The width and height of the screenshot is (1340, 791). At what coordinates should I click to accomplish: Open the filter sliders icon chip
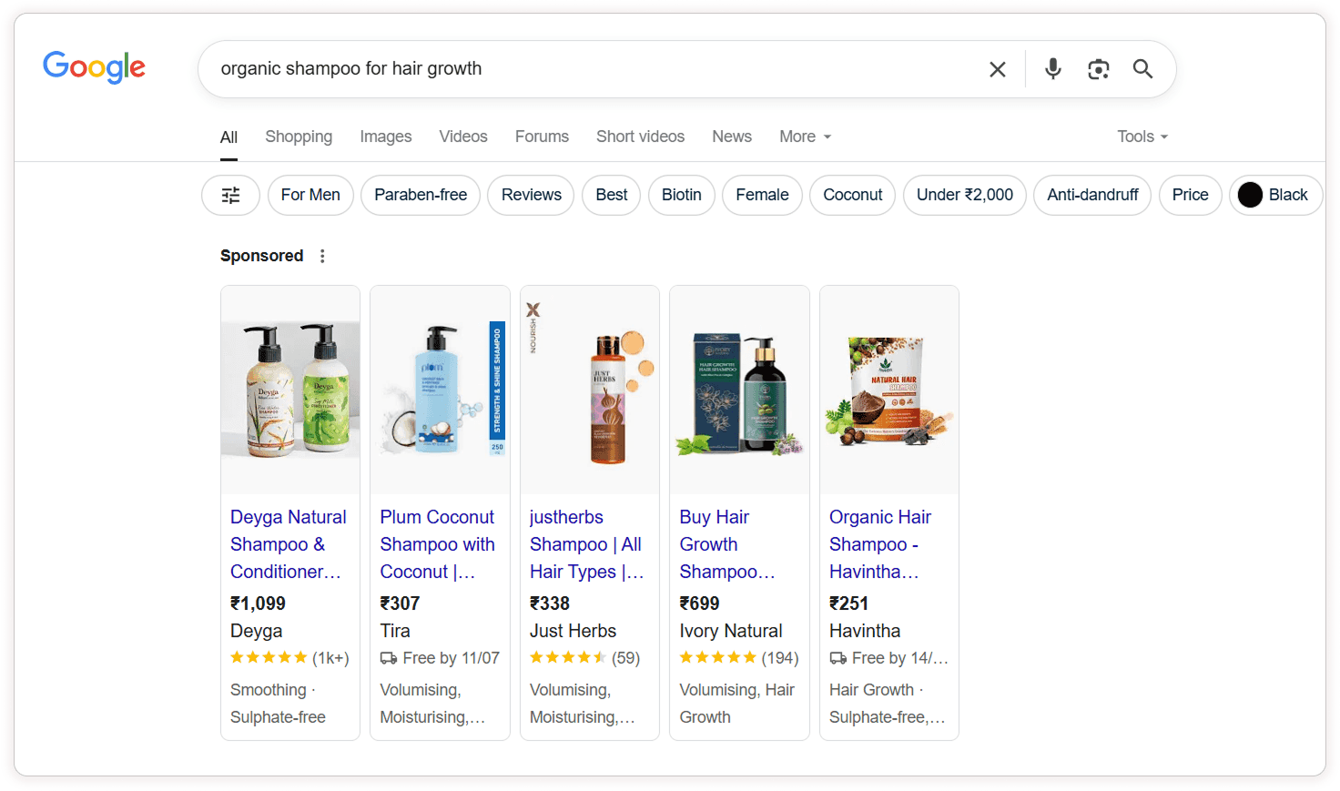tap(231, 195)
